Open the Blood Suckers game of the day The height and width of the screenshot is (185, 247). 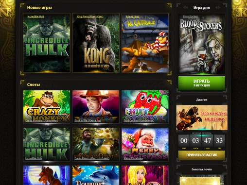202,44
